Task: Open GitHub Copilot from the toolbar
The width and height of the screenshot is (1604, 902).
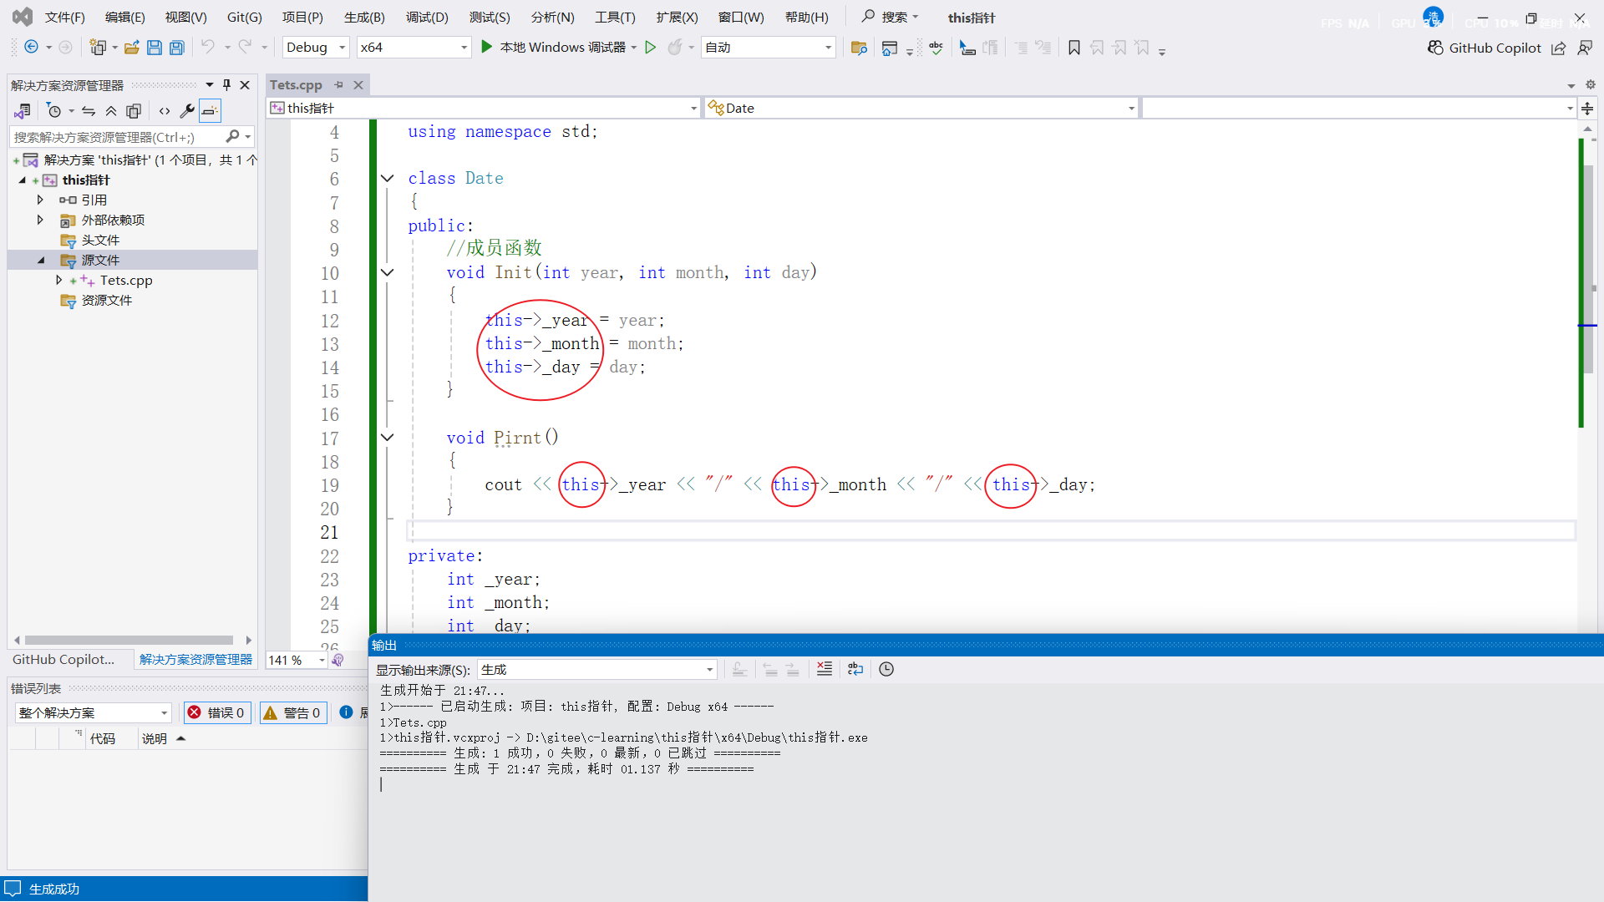Action: pos(1485,48)
